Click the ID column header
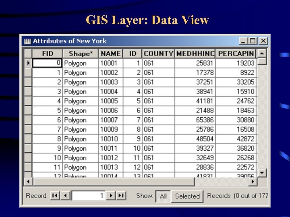290x217 pixels. (133, 54)
